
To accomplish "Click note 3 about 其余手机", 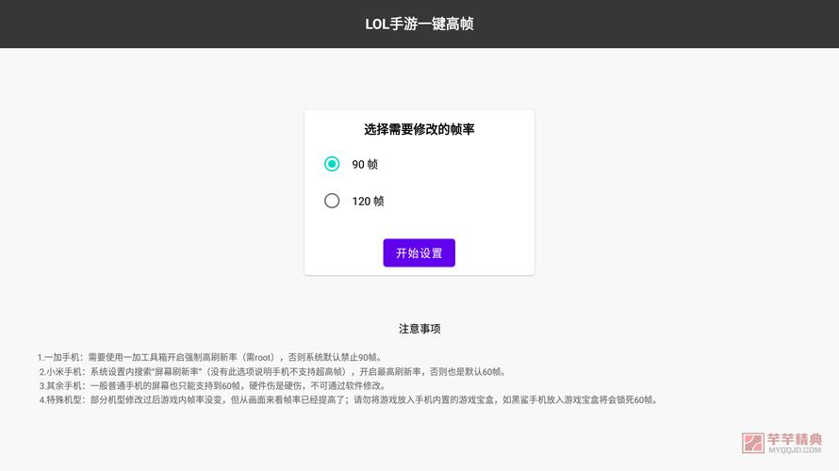I will point(212,385).
